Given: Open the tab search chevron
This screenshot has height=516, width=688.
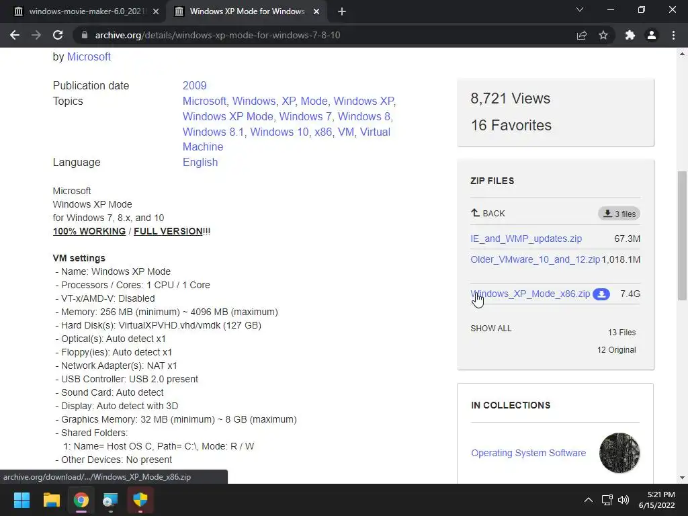Looking at the screenshot, I should [580, 9].
